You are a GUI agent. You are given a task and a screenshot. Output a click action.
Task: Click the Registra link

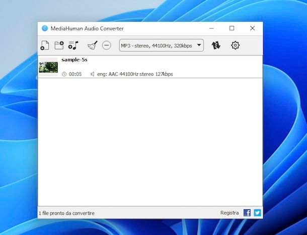[x=229, y=213]
